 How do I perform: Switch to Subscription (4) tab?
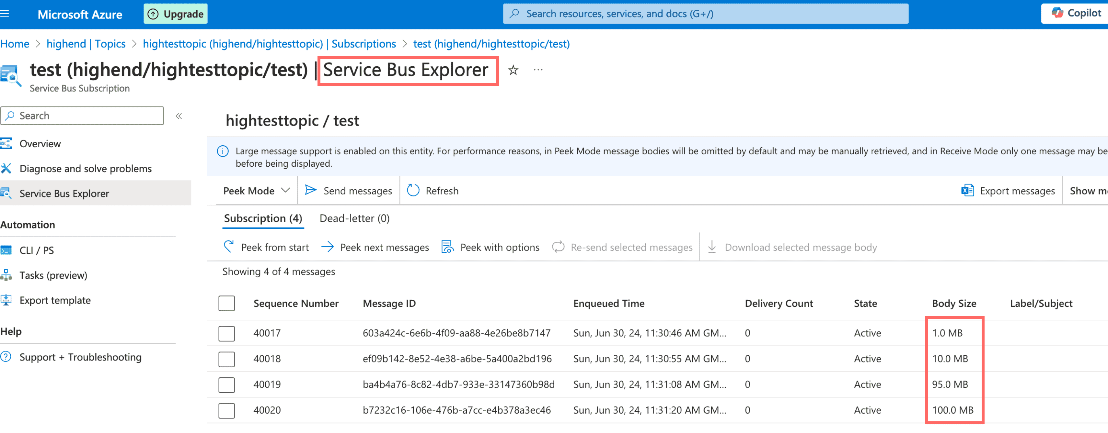(x=263, y=218)
